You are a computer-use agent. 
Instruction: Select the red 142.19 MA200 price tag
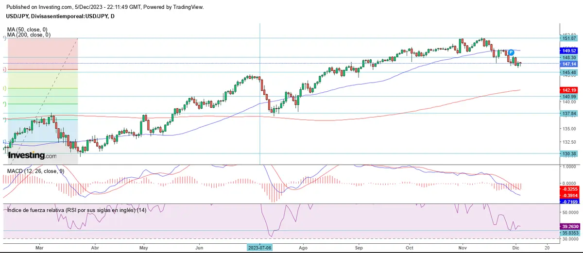[x=569, y=90]
